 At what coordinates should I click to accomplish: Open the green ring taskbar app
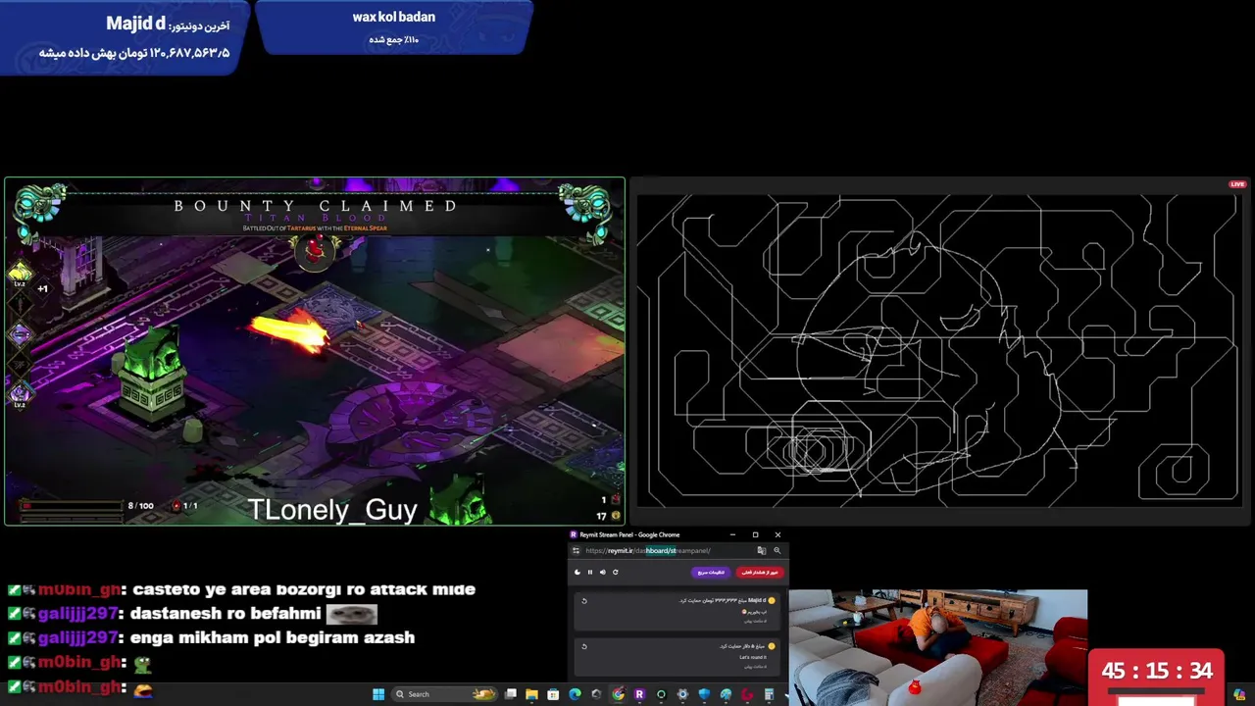point(661,694)
